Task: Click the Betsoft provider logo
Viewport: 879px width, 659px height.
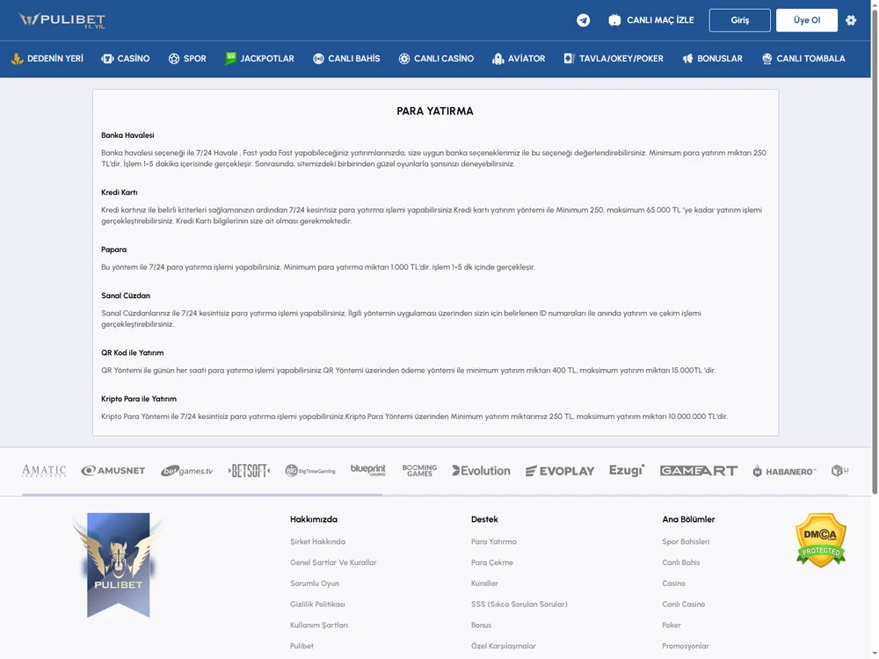Action: (x=249, y=471)
